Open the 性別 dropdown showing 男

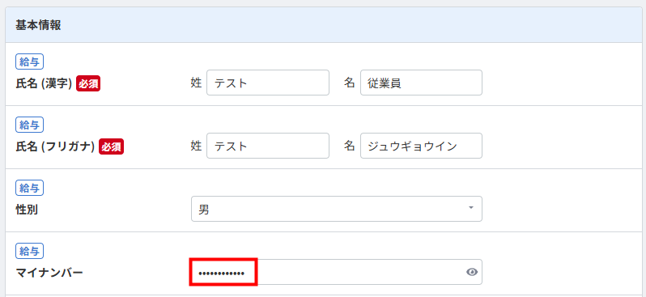coord(337,209)
